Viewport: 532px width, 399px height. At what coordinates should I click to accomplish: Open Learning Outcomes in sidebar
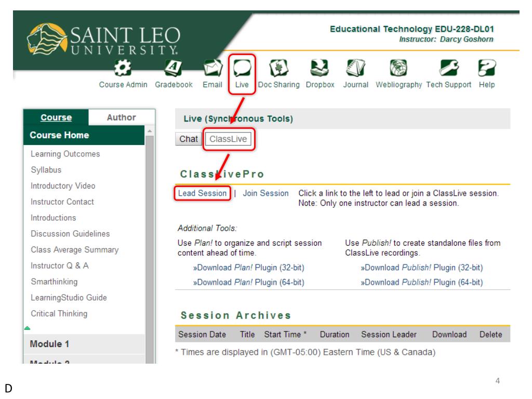point(65,154)
